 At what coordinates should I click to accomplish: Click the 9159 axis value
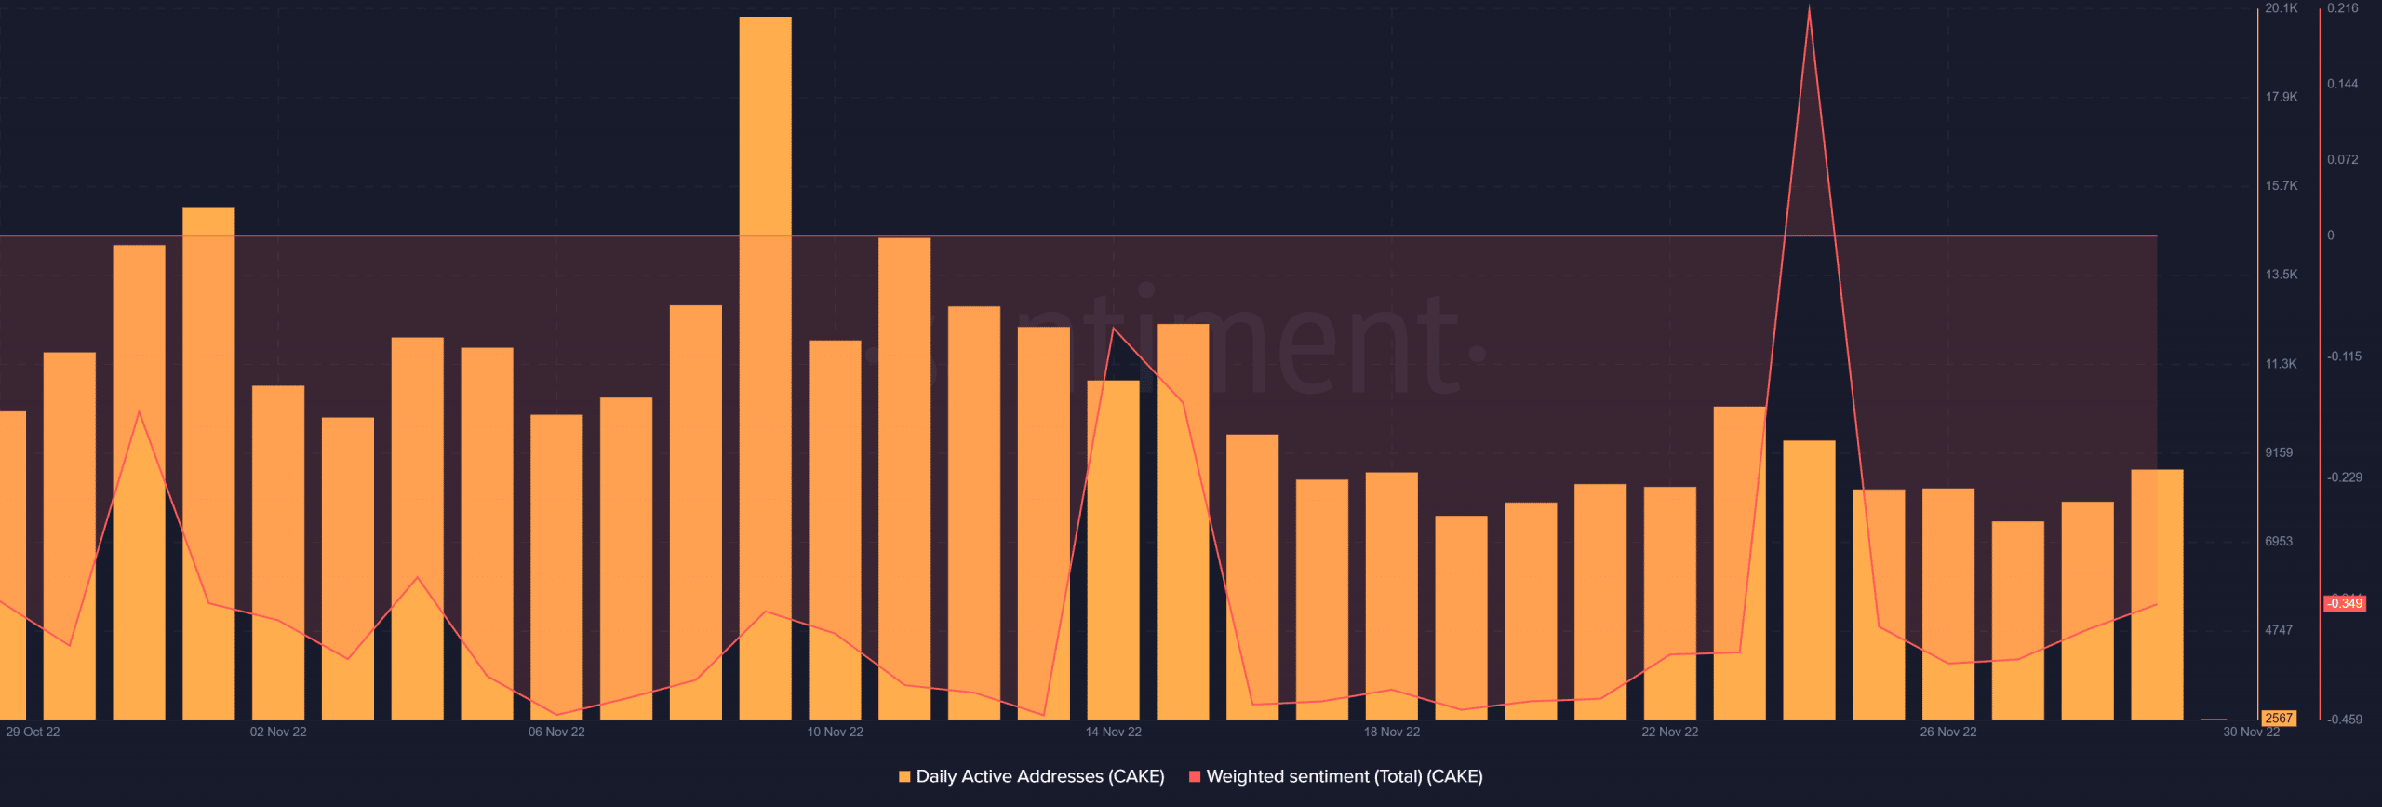pos(2279,452)
